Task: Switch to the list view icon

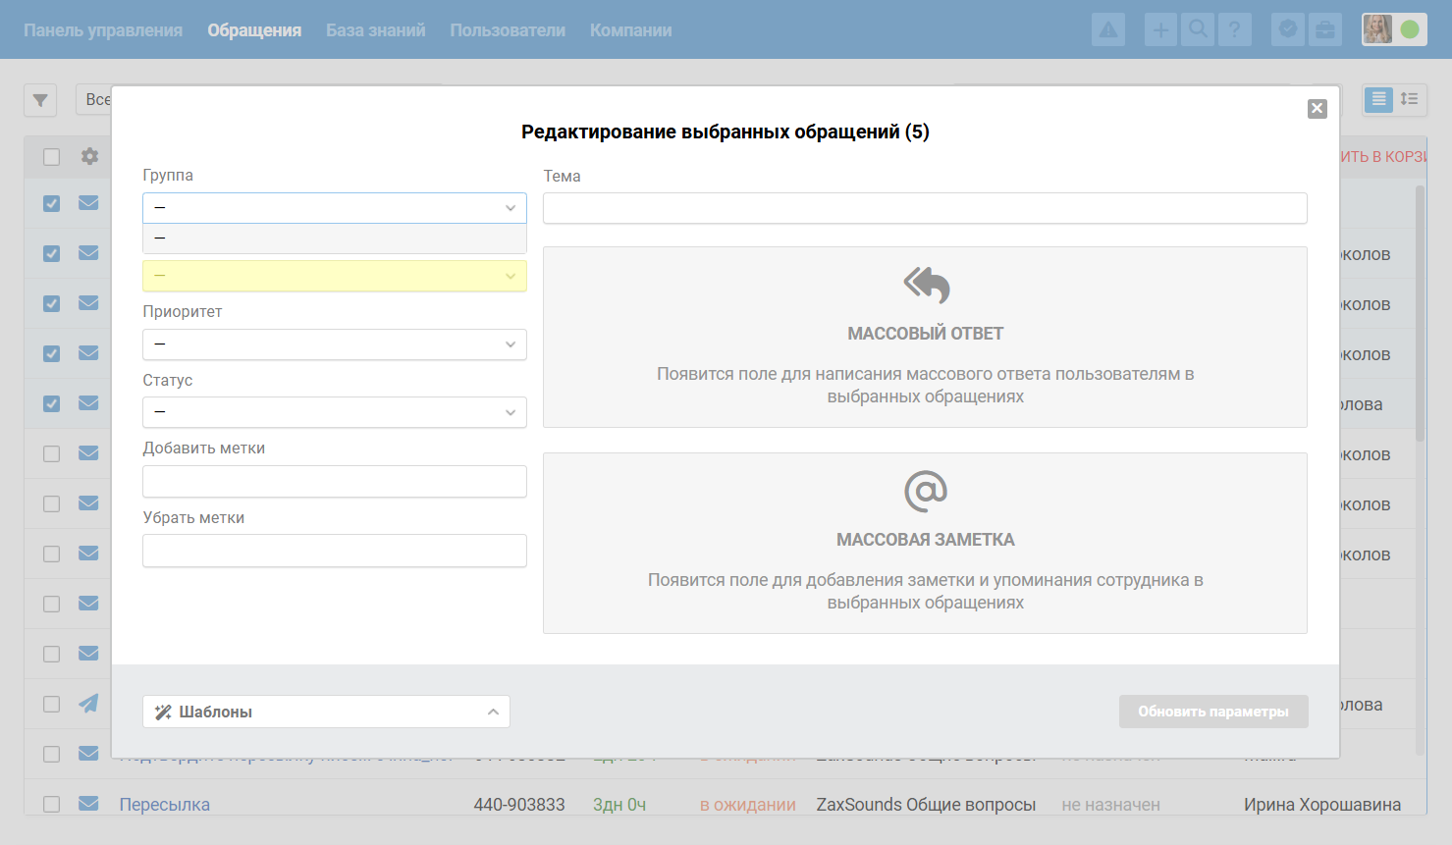Action: point(1378,99)
